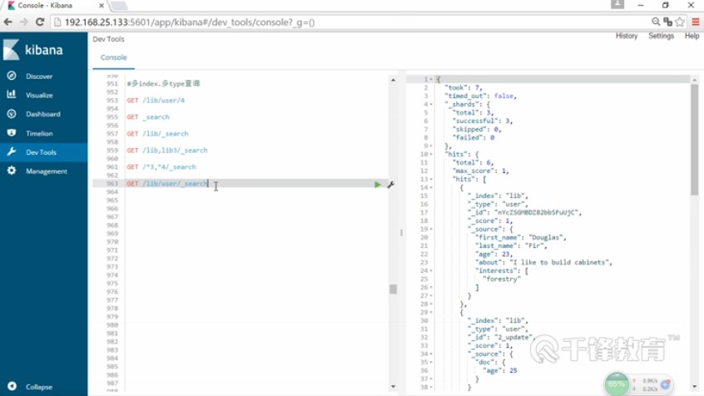This screenshot has height=396, width=704.
Task: Click the line GET /lib/_search
Action: (157, 133)
